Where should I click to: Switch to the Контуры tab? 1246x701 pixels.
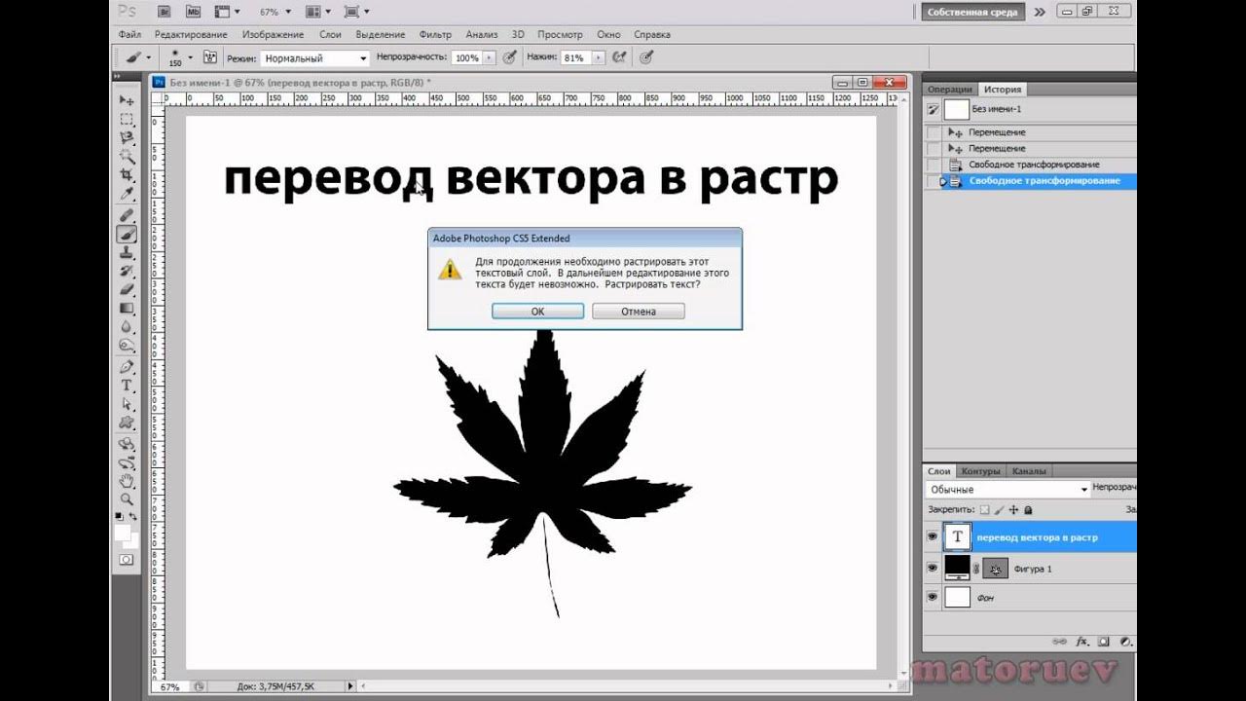tap(980, 471)
